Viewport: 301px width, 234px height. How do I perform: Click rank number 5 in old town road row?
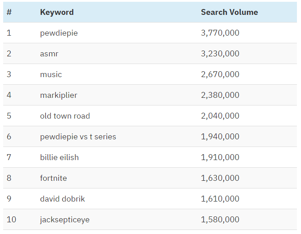point(9,116)
